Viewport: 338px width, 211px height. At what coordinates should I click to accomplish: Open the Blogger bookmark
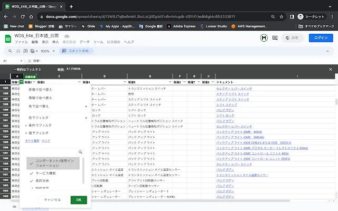tap(41, 26)
